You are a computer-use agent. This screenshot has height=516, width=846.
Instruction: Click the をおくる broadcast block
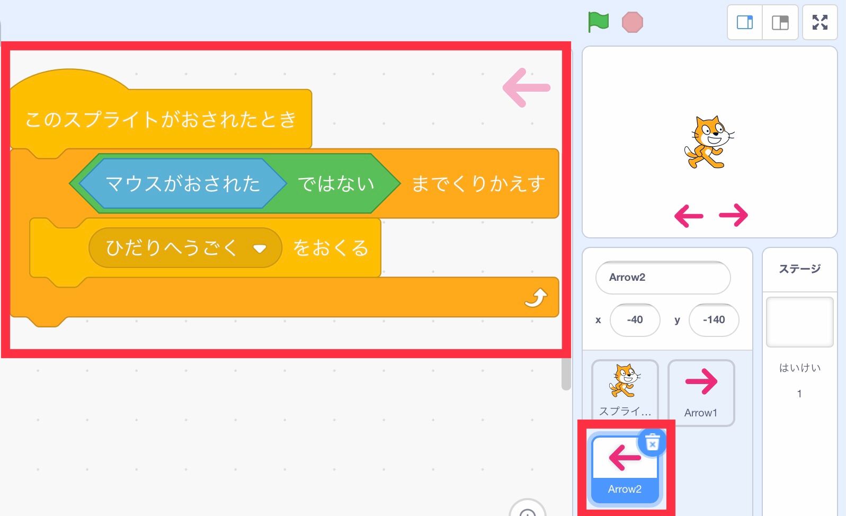(331, 247)
